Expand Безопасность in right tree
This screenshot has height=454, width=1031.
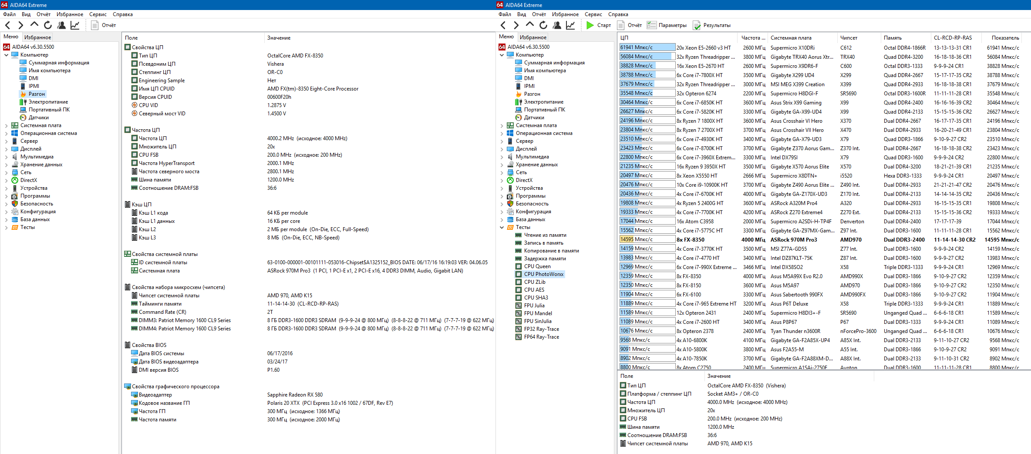click(502, 204)
